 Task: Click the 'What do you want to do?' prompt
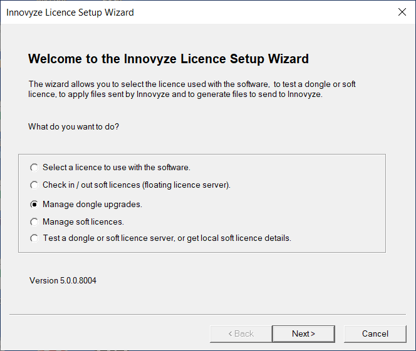pyautogui.click(x=74, y=126)
